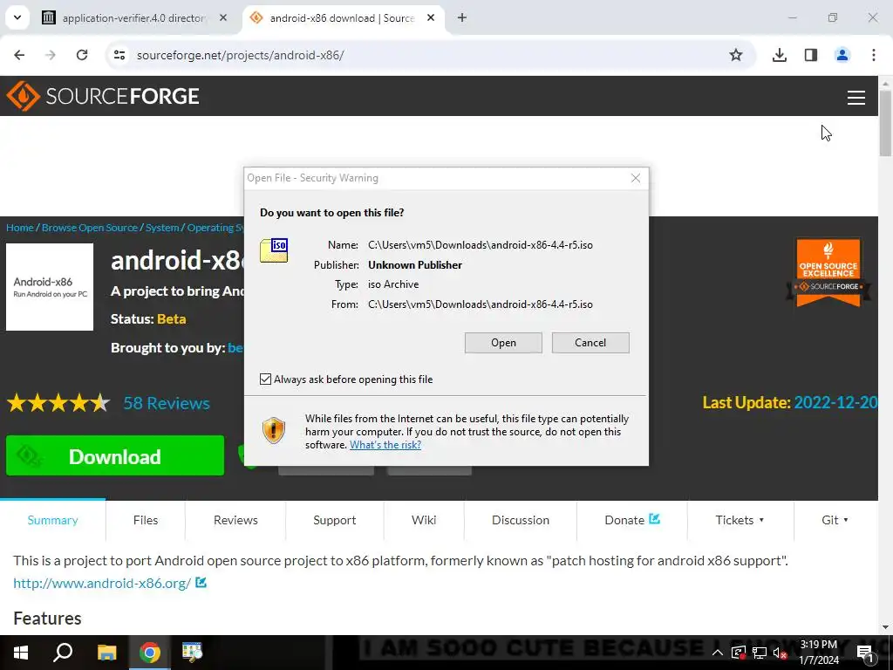The height and width of the screenshot is (670, 893).
Task: Open 58 Reviews link
Action: click(167, 403)
